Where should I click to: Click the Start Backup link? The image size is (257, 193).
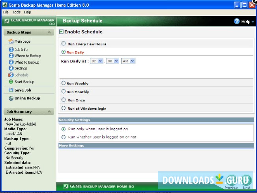pos(24,82)
